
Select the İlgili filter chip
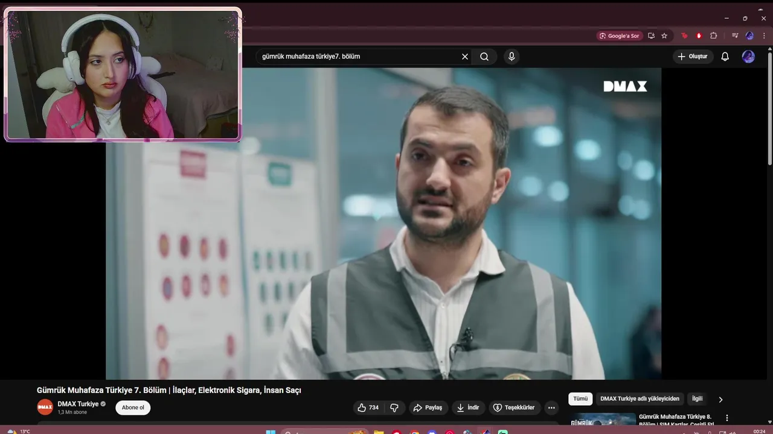tap(698, 398)
